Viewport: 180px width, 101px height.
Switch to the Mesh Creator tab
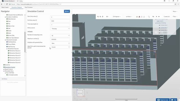(5, 7)
